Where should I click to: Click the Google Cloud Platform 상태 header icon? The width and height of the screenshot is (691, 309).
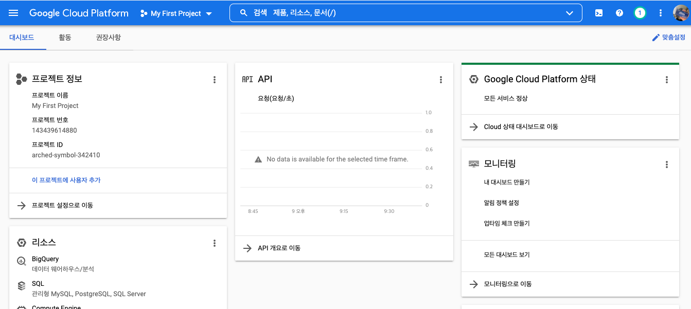(x=473, y=79)
